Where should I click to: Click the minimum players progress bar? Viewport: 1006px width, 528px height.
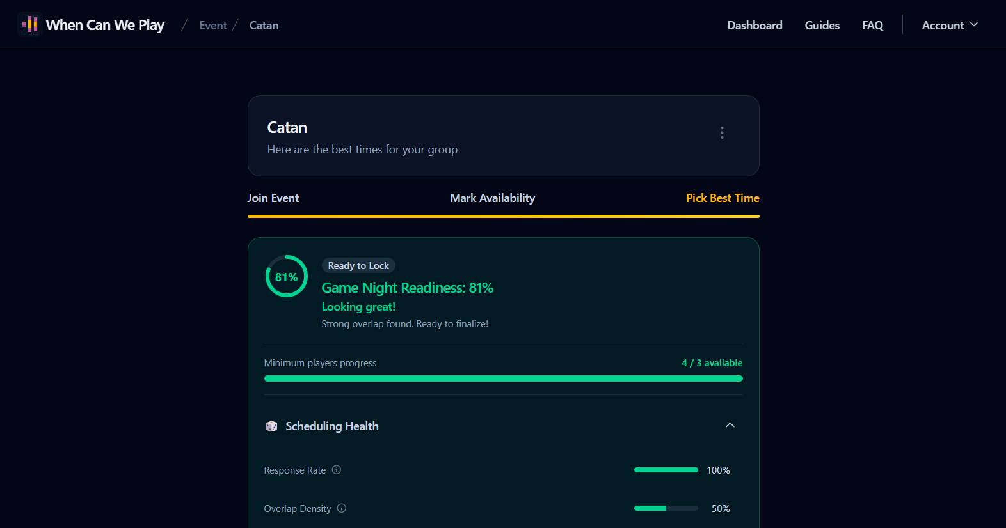point(503,378)
